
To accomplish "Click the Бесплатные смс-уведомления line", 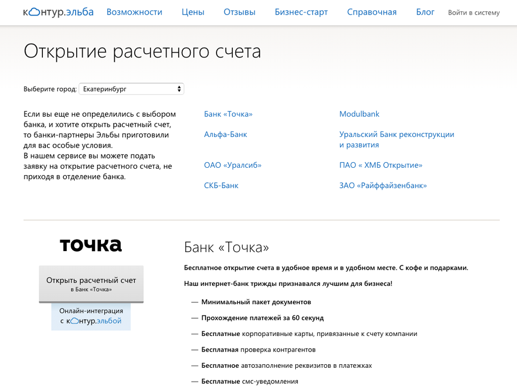I will click(x=249, y=381).
